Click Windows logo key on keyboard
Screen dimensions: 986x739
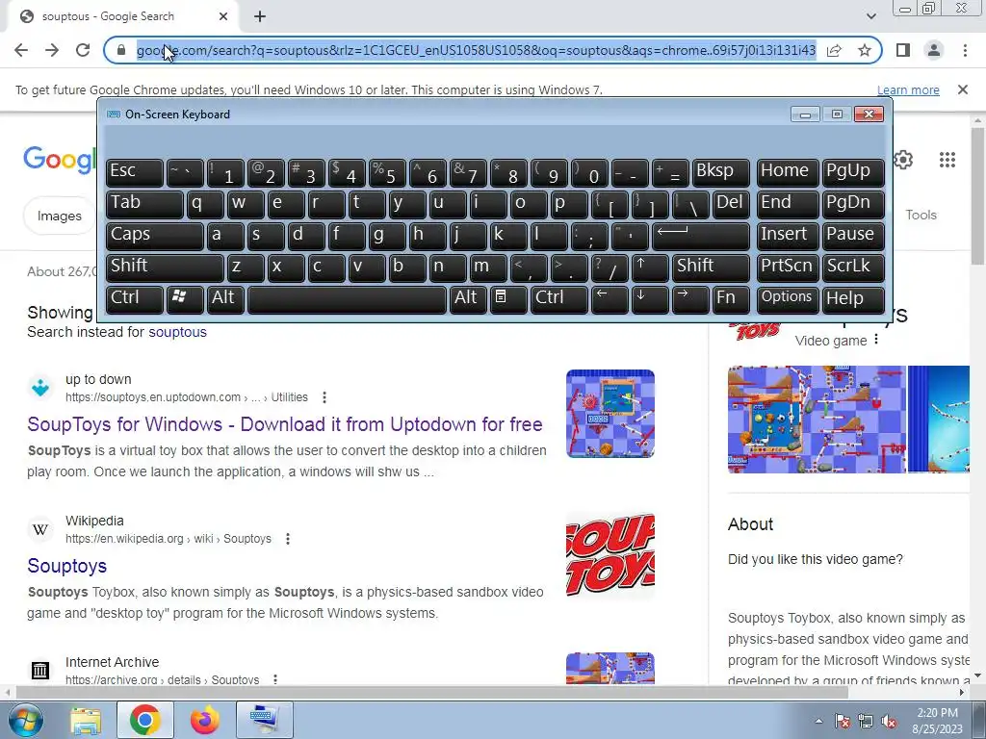tap(185, 299)
